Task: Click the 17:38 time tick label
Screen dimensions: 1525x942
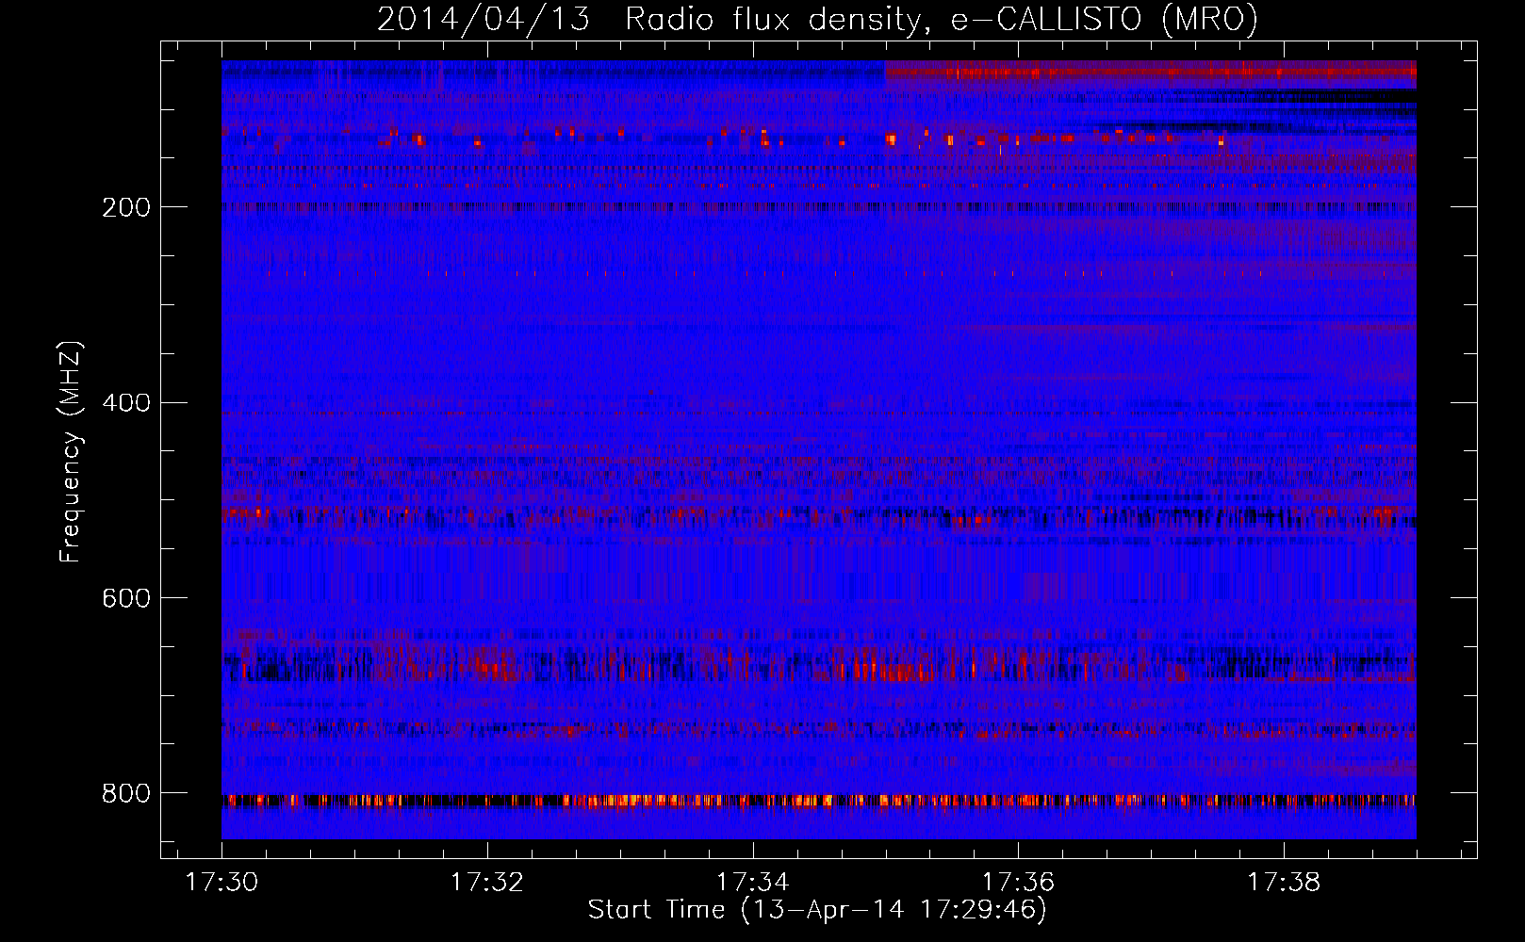Action: (x=1284, y=883)
